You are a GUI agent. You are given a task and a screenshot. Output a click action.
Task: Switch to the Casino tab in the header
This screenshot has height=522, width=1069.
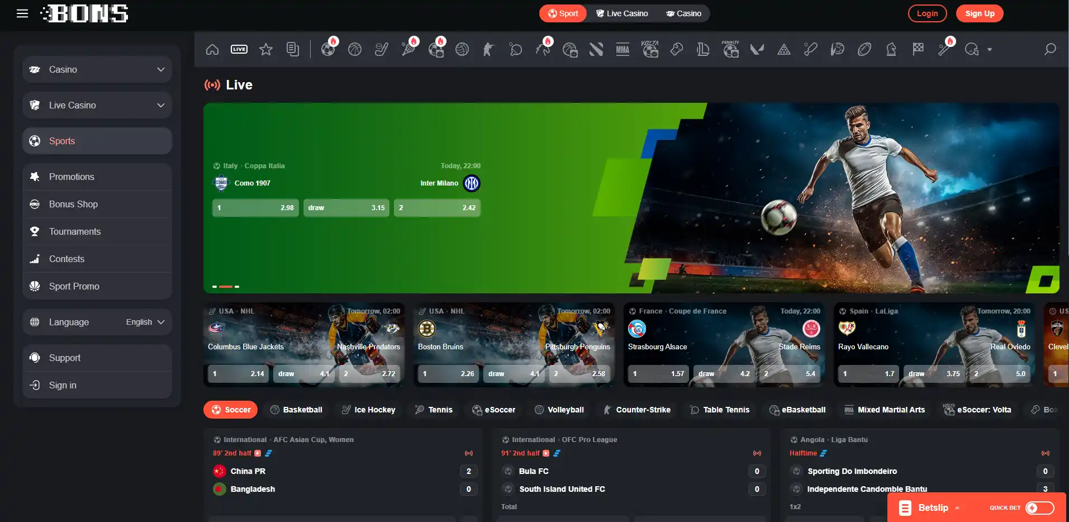(x=683, y=13)
